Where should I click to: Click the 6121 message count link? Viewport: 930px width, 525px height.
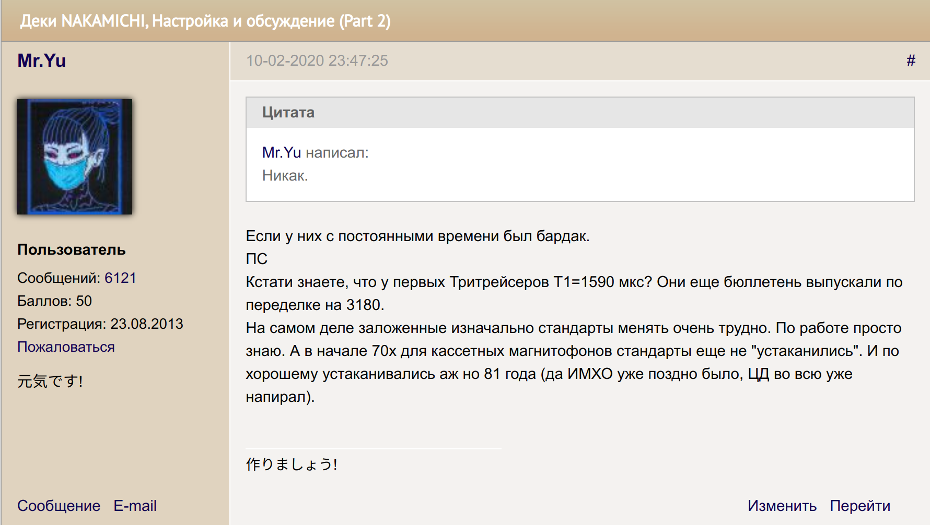[x=120, y=278]
